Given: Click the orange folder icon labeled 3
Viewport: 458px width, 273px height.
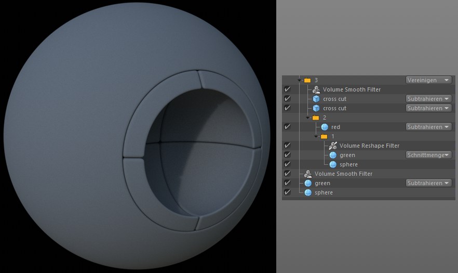Looking at the screenshot, I should [307, 80].
